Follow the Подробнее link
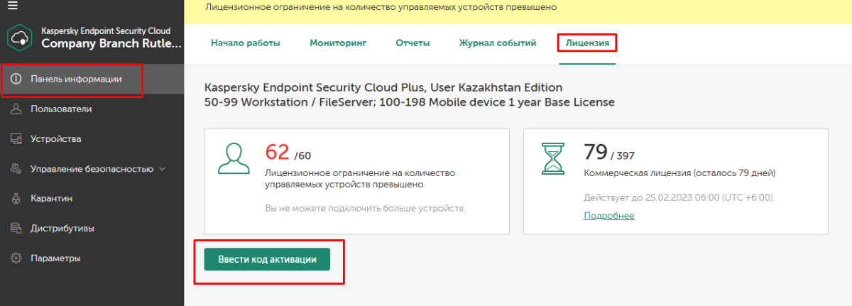Image resolution: width=852 pixels, height=306 pixels. (609, 216)
